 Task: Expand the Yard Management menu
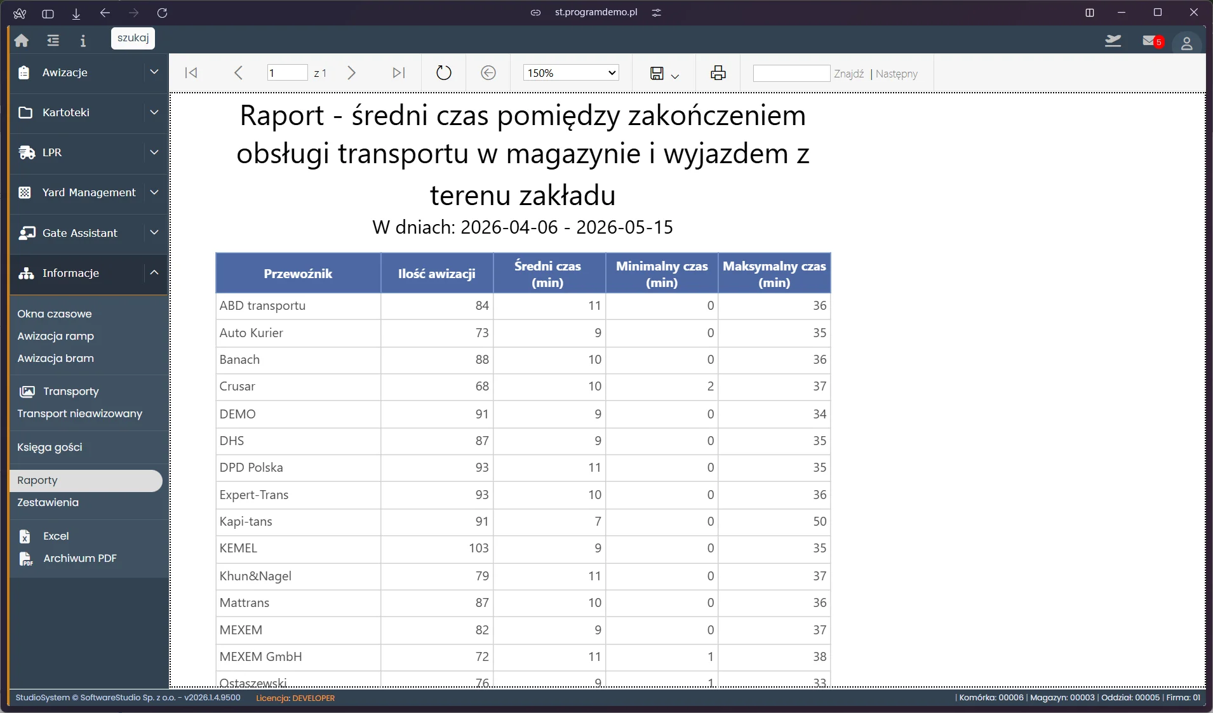154,192
